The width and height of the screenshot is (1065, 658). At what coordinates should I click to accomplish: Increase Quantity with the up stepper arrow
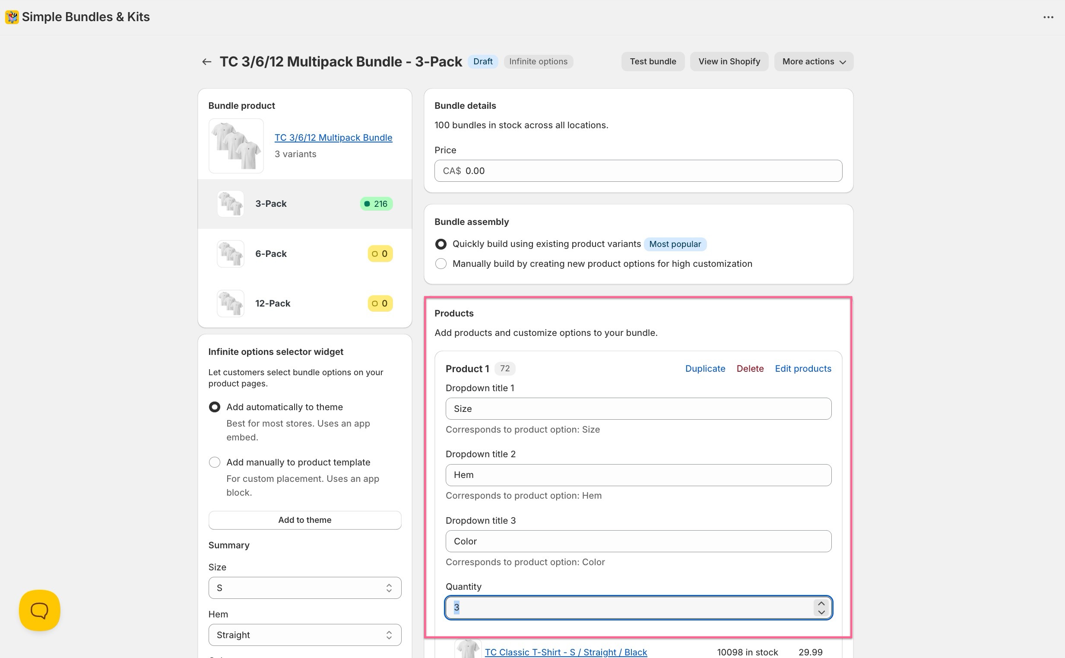coord(821,603)
